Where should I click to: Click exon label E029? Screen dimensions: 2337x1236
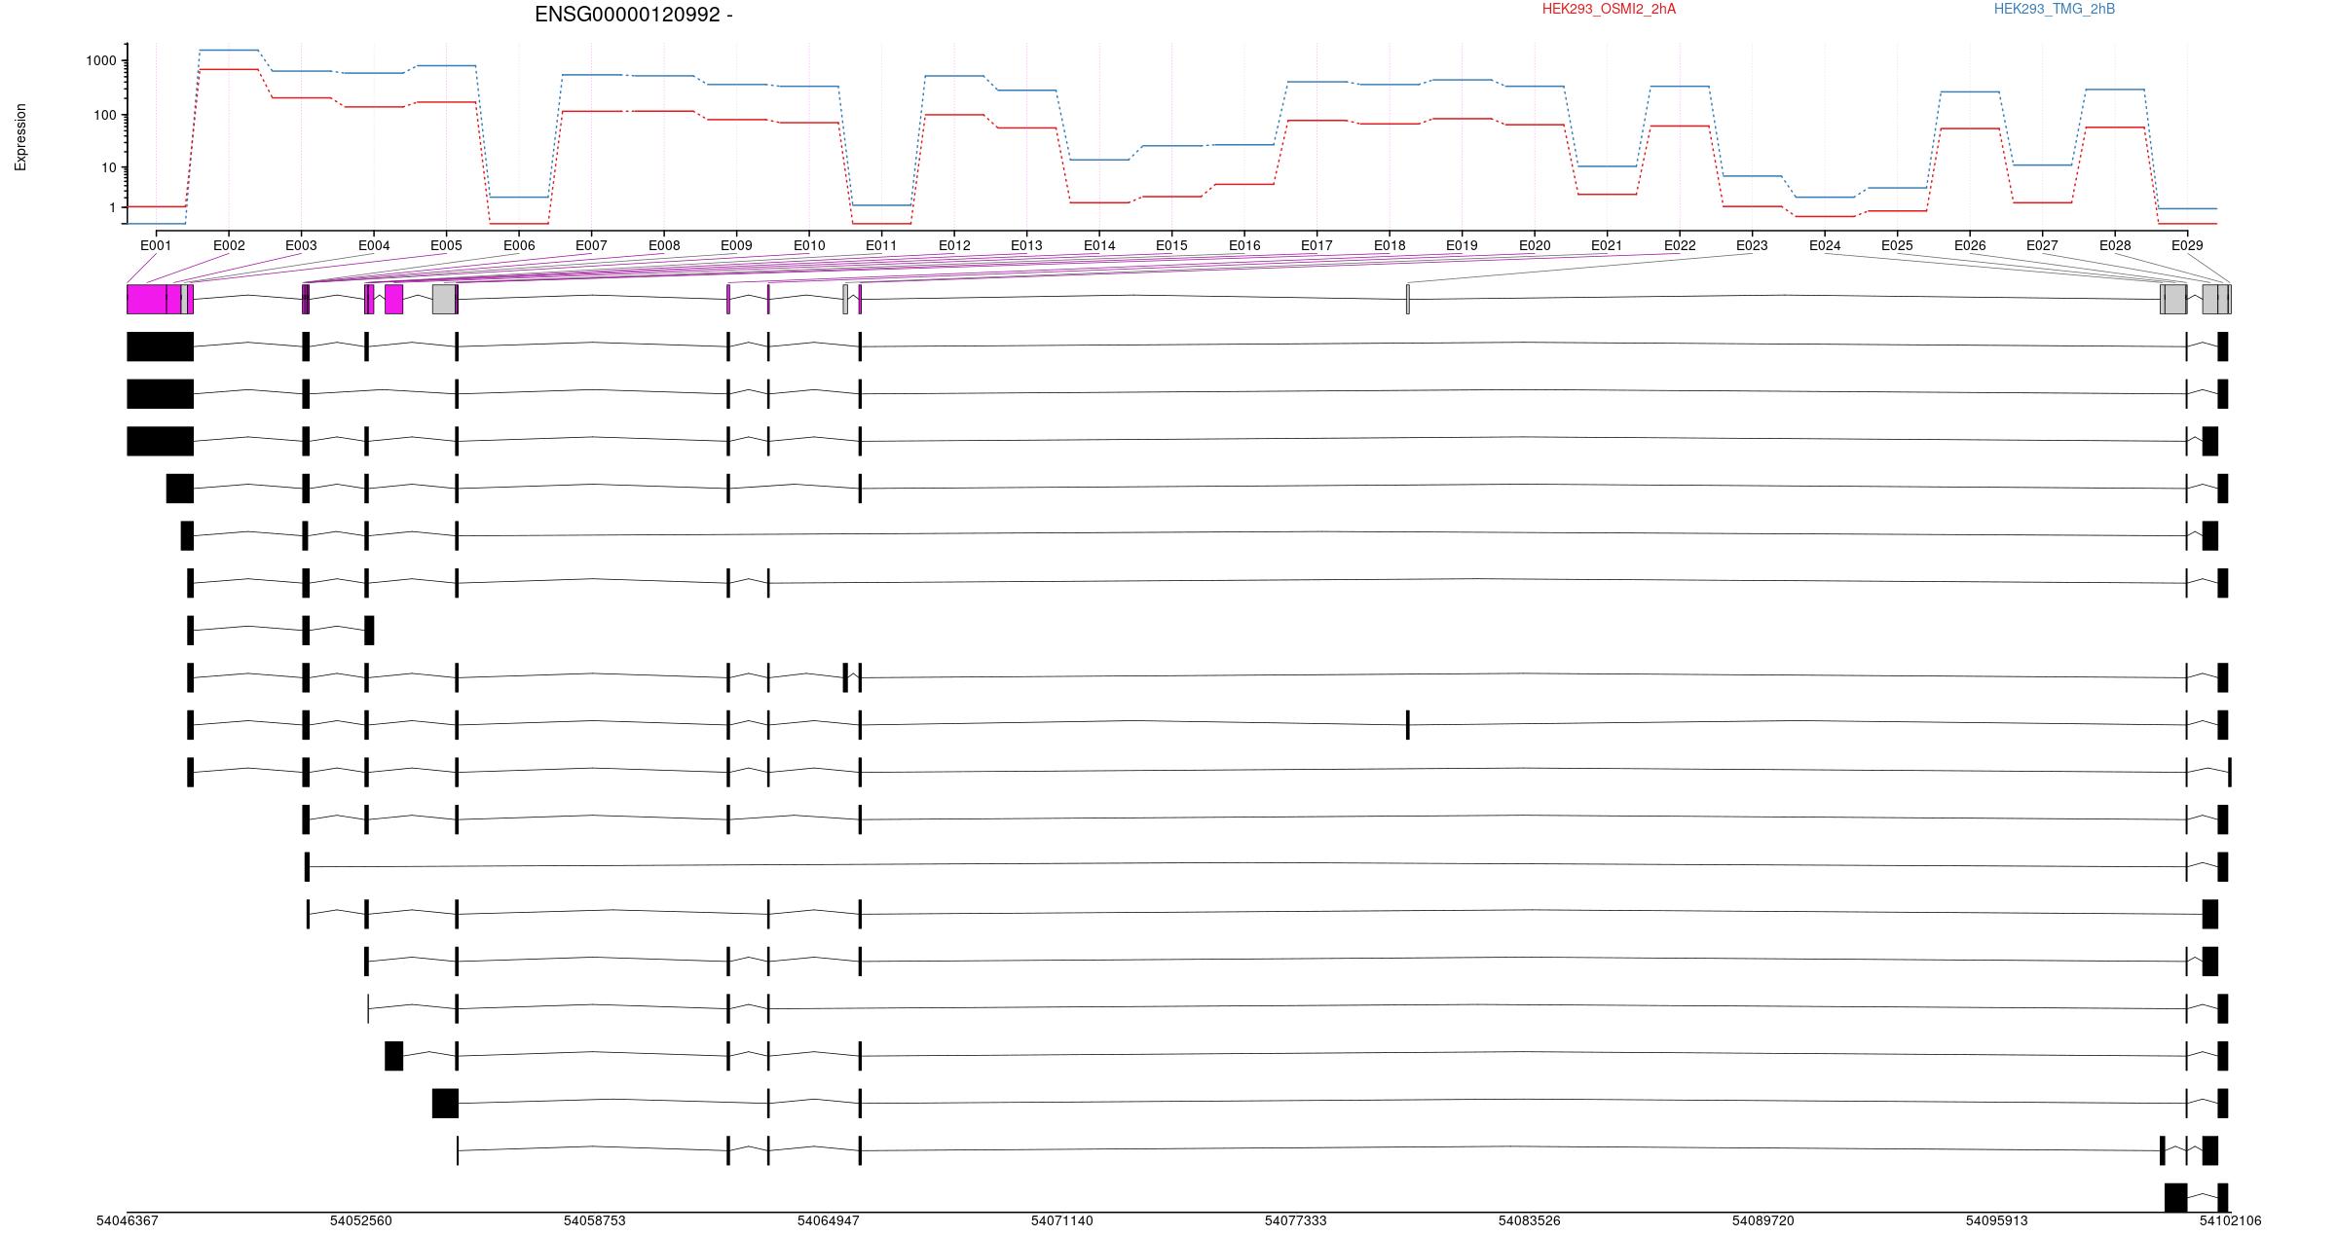coord(2187,246)
